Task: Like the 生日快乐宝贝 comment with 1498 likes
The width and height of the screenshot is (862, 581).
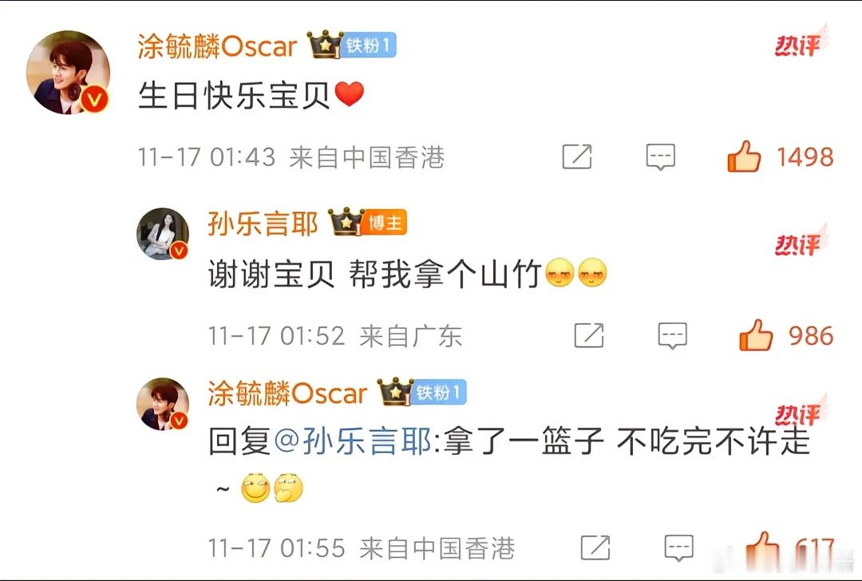Action: (x=744, y=157)
